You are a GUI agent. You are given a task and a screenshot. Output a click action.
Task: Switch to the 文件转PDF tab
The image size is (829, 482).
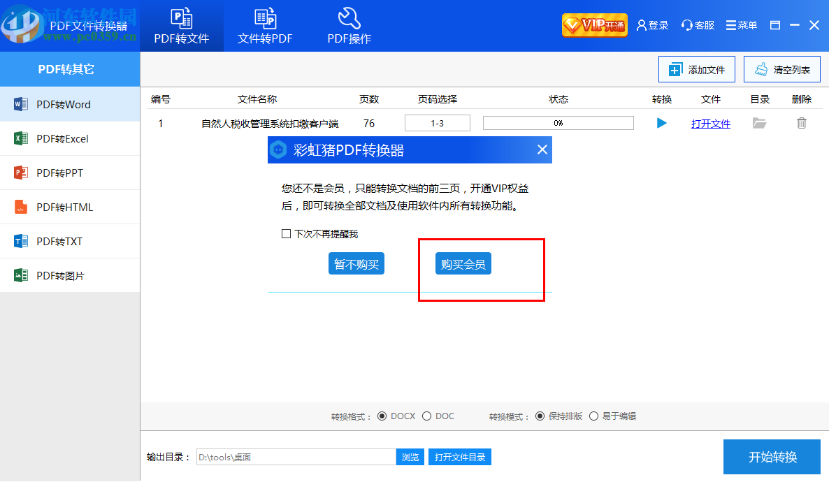265,26
